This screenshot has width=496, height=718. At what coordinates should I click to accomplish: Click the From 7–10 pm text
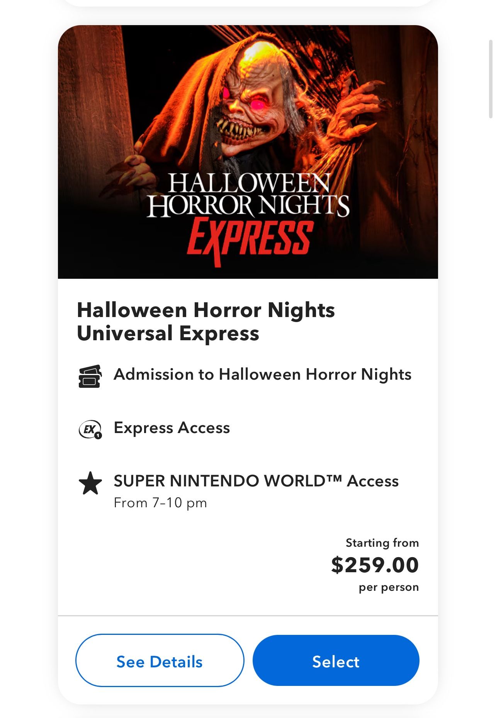(160, 503)
